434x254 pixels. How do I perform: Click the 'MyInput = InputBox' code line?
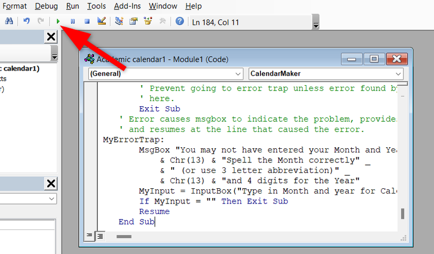click(268, 191)
